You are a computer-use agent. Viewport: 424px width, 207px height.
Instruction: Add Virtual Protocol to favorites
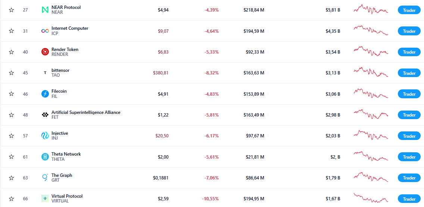click(x=11, y=199)
